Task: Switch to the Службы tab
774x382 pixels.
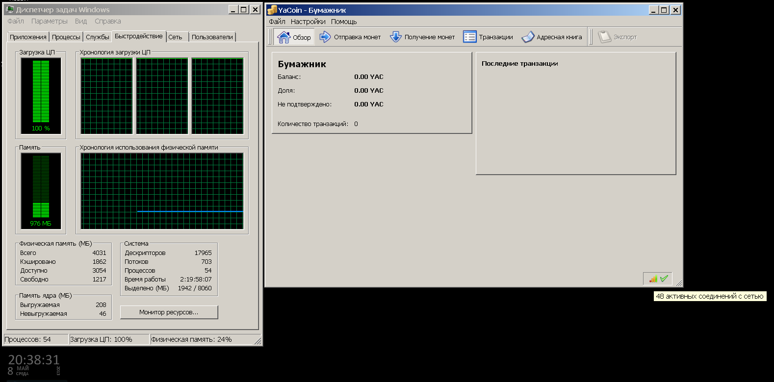Action: [97, 37]
